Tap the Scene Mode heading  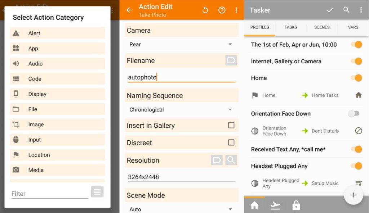click(146, 195)
